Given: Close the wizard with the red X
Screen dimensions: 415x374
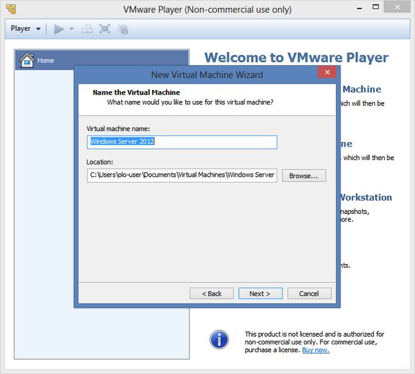Looking at the screenshot, I should point(327,72).
